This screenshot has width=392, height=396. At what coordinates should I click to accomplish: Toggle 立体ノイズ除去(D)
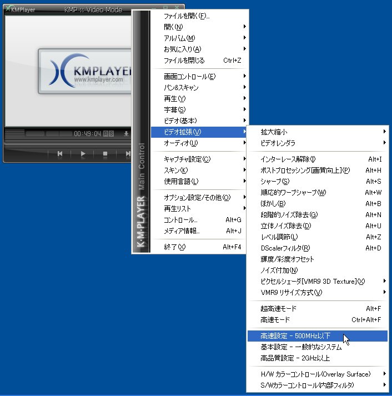coord(318,226)
